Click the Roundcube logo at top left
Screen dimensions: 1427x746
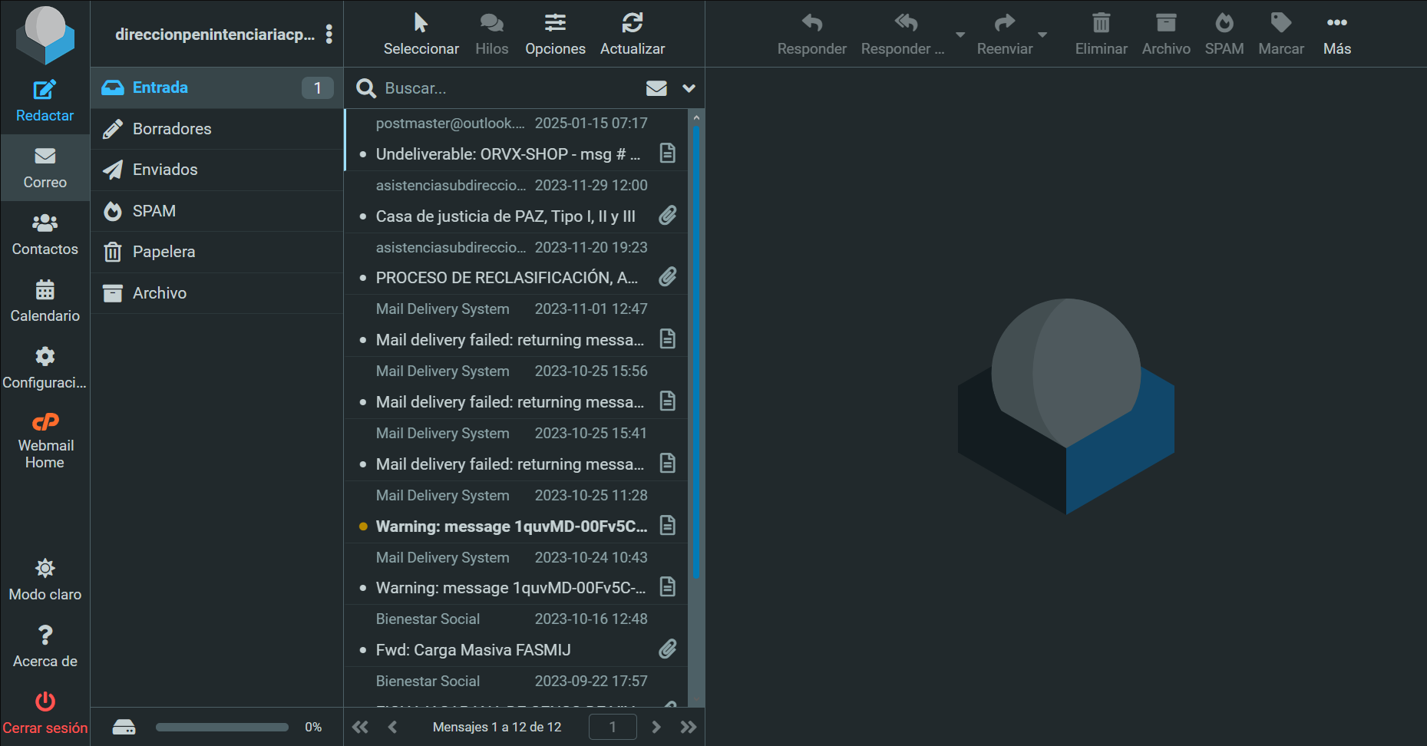(45, 35)
